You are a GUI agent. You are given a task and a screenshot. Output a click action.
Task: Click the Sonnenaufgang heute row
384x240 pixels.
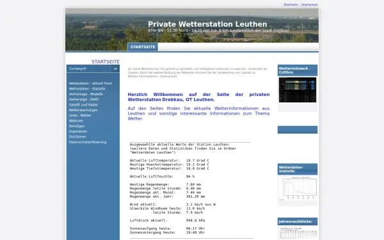tap(167, 228)
